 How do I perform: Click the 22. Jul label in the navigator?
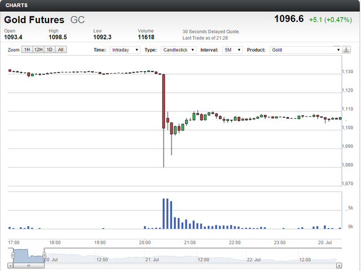point(254,260)
